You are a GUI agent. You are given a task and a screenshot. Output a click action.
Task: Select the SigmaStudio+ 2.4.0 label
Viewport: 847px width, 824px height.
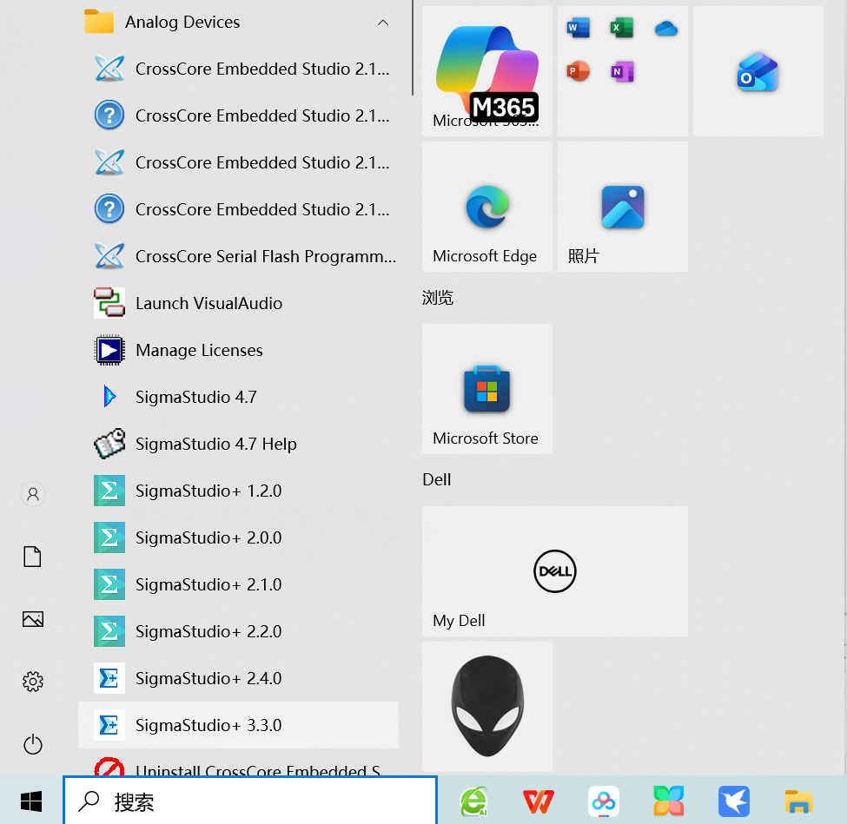[208, 678]
